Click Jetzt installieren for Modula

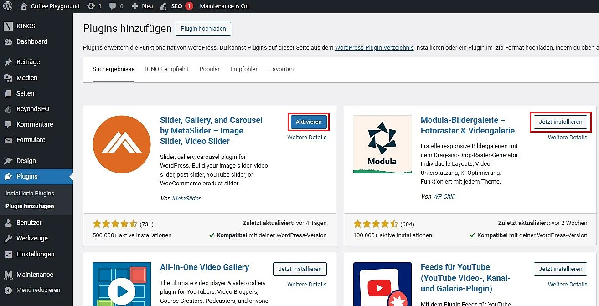click(x=561, y=122)
